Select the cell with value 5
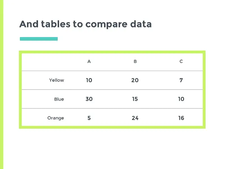This screenshot has width=225, height=169. (x=89, y=118)
